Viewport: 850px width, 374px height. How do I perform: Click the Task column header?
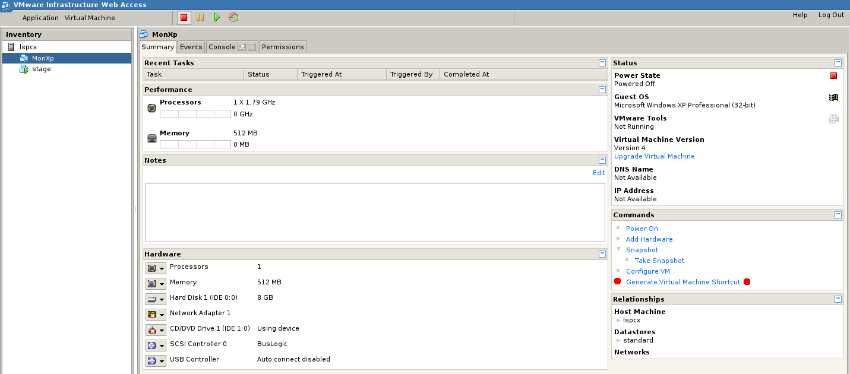click(x=194, y=74)
